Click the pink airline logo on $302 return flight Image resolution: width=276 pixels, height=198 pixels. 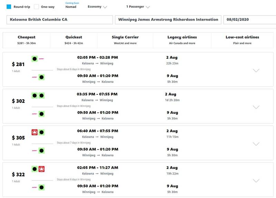pos(34,114)
